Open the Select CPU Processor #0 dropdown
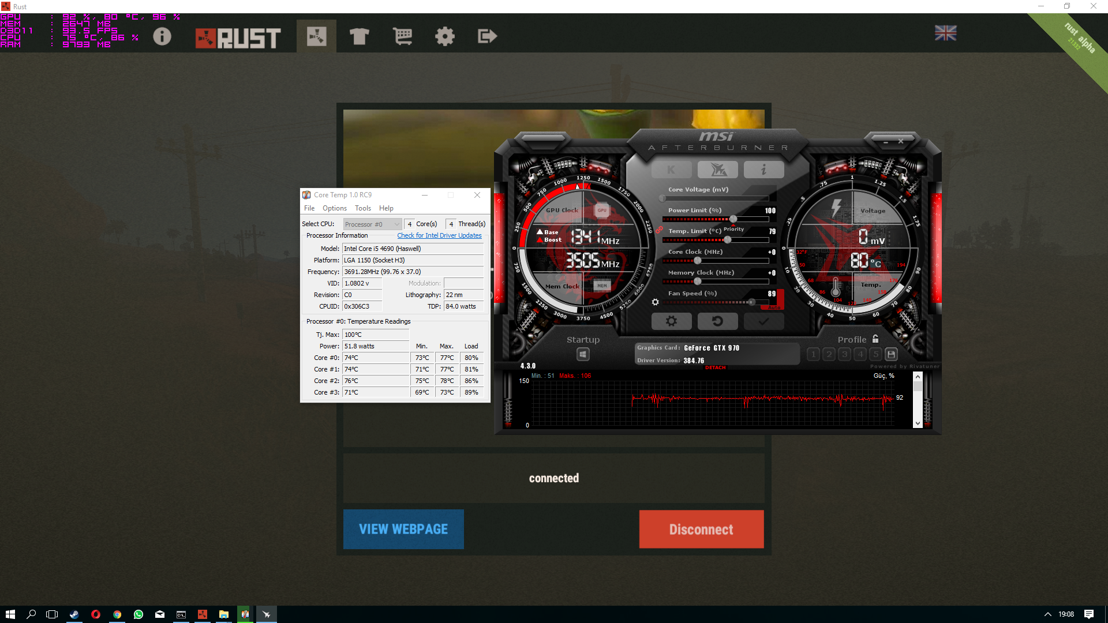Viewport: 1108px width, 623px height. pos(372,224)
